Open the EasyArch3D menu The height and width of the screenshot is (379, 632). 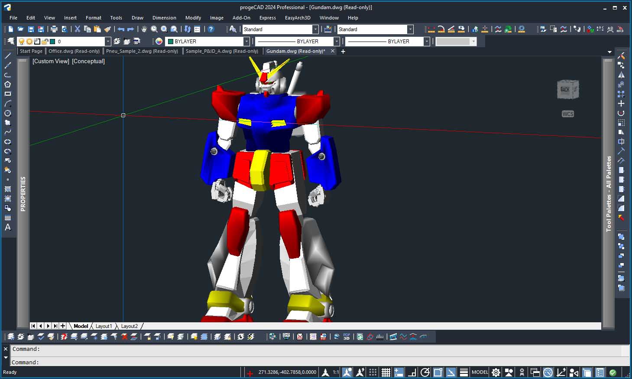click(x=297, y=18)
